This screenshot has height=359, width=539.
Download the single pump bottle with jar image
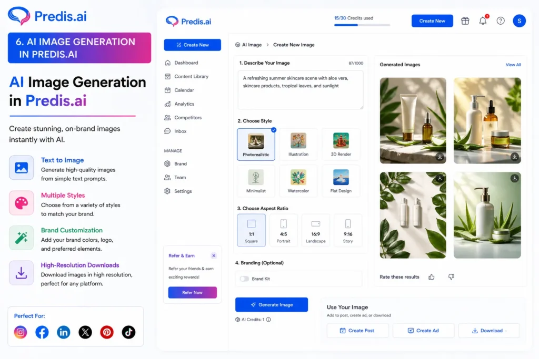click(514, 179)
